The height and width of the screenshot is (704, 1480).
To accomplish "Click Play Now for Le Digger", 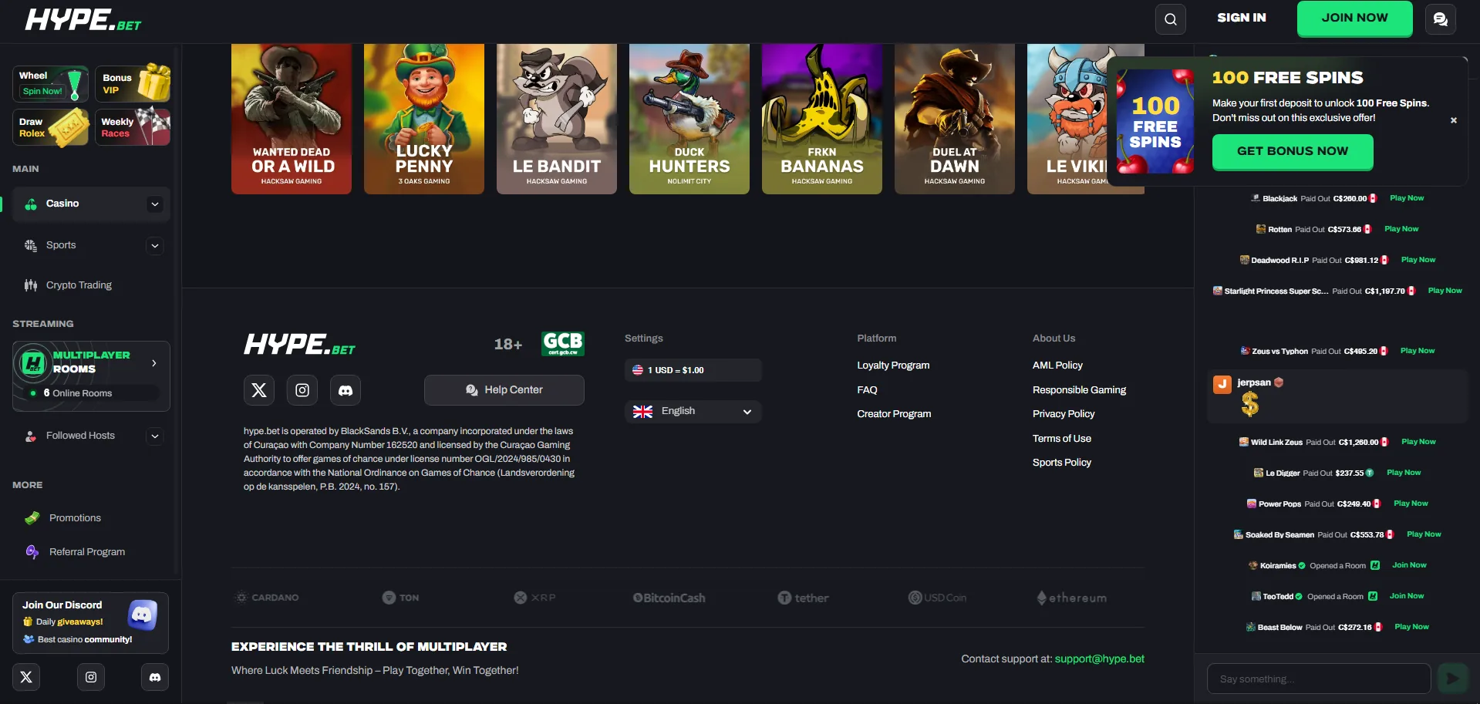I will [1404, 473].
